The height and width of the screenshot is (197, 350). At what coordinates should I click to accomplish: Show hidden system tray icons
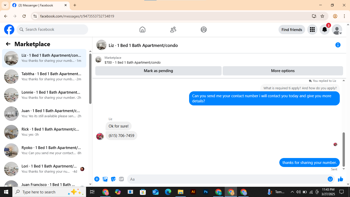coord(292,192)
